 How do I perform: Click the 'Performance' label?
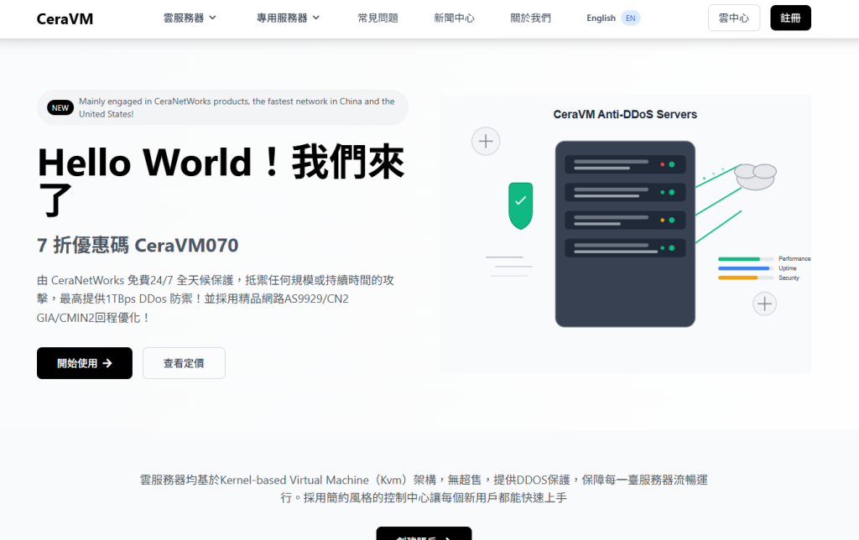[794, 258]
